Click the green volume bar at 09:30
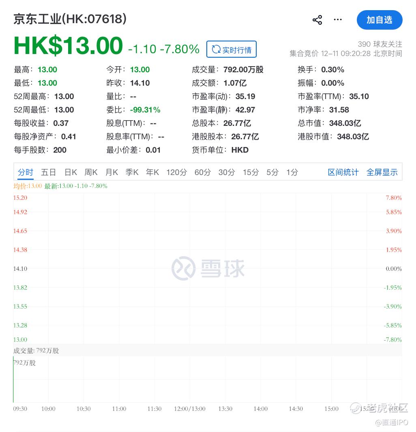This screenshot has width=416, height=432. 13,380
